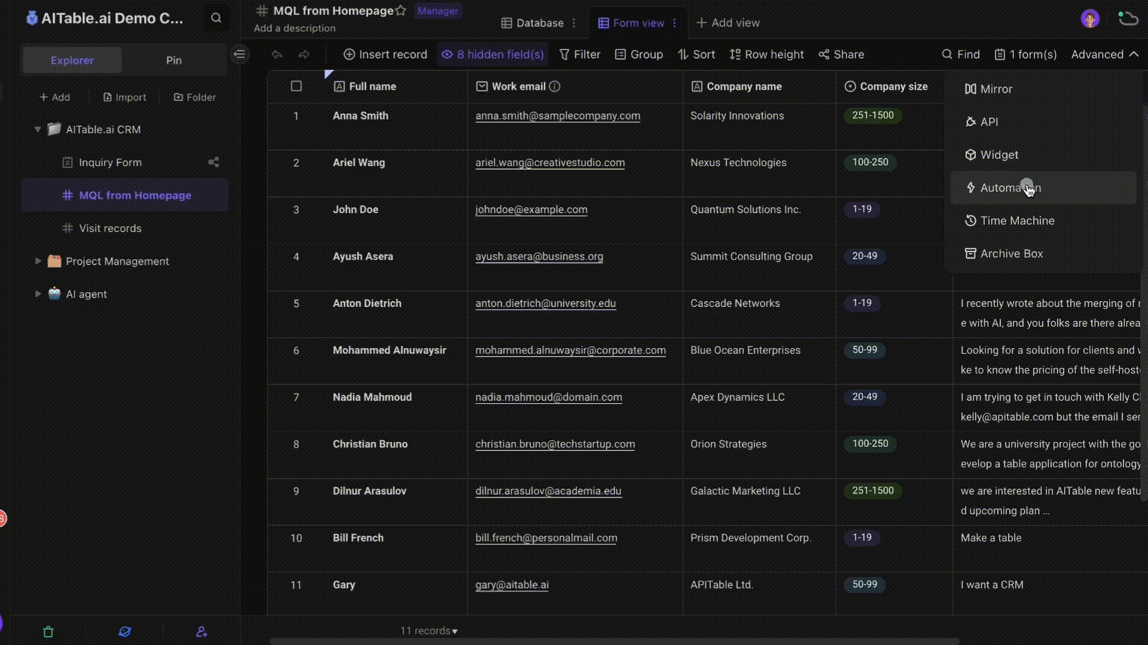Click the Add a description field
Screen dimensions: 1148x645
(x=294, y=28)
